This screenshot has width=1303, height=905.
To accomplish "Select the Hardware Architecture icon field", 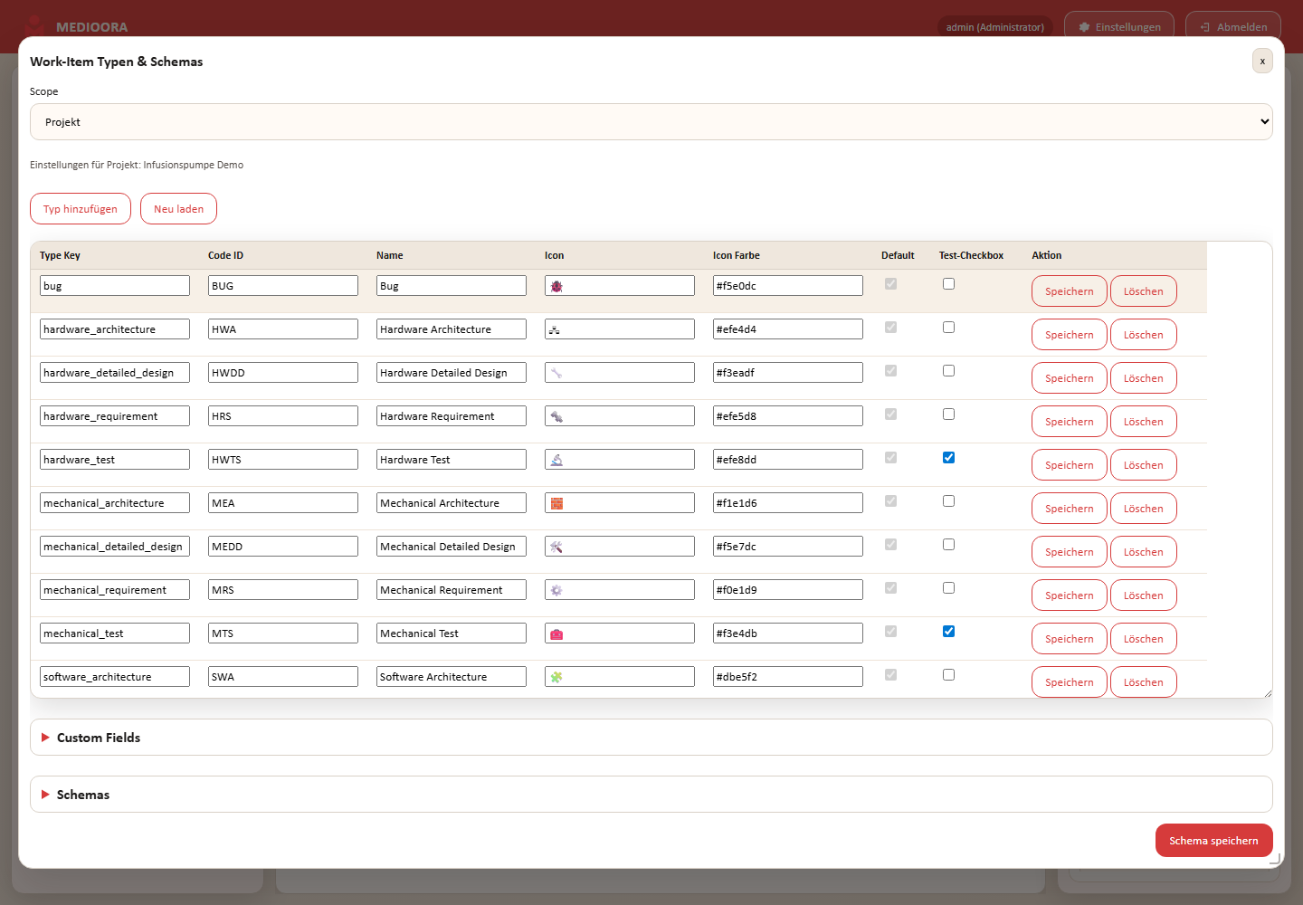I will tap(619, 329).
